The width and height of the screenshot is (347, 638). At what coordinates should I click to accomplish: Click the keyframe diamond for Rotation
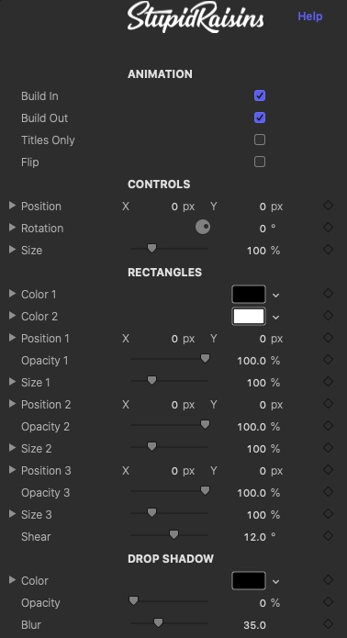(x=328, y=228)
